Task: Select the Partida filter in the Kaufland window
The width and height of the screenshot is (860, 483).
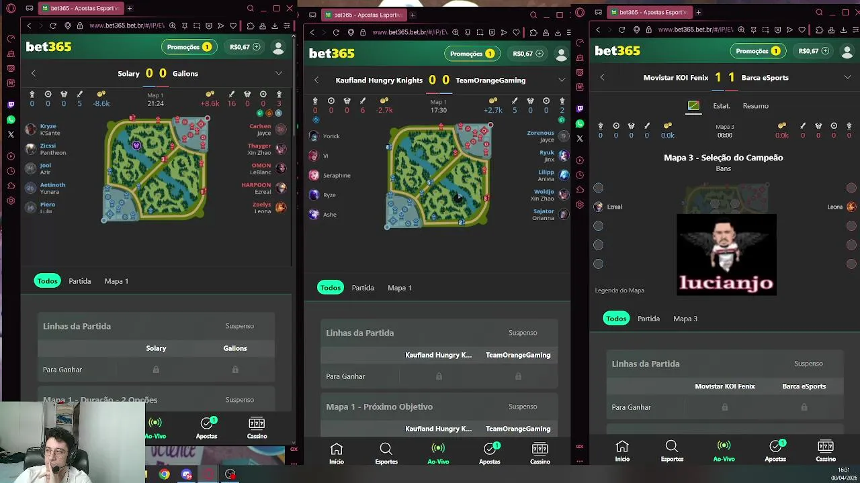Action: pos(363,288)
